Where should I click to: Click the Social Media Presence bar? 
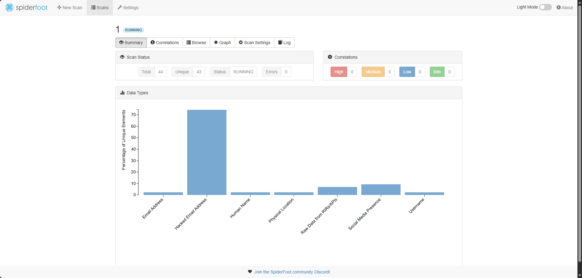click(381, 189)
